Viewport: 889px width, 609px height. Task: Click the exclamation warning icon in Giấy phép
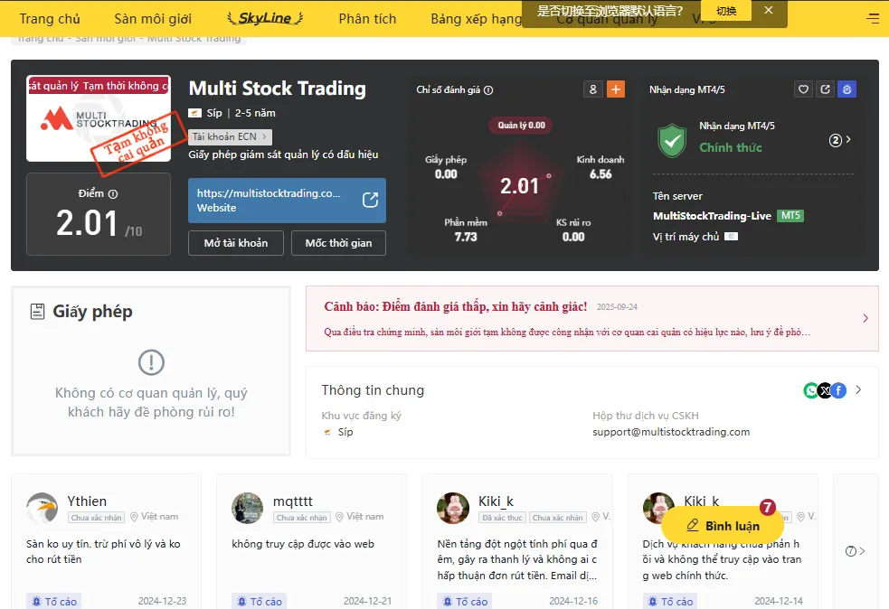(151, 362)
